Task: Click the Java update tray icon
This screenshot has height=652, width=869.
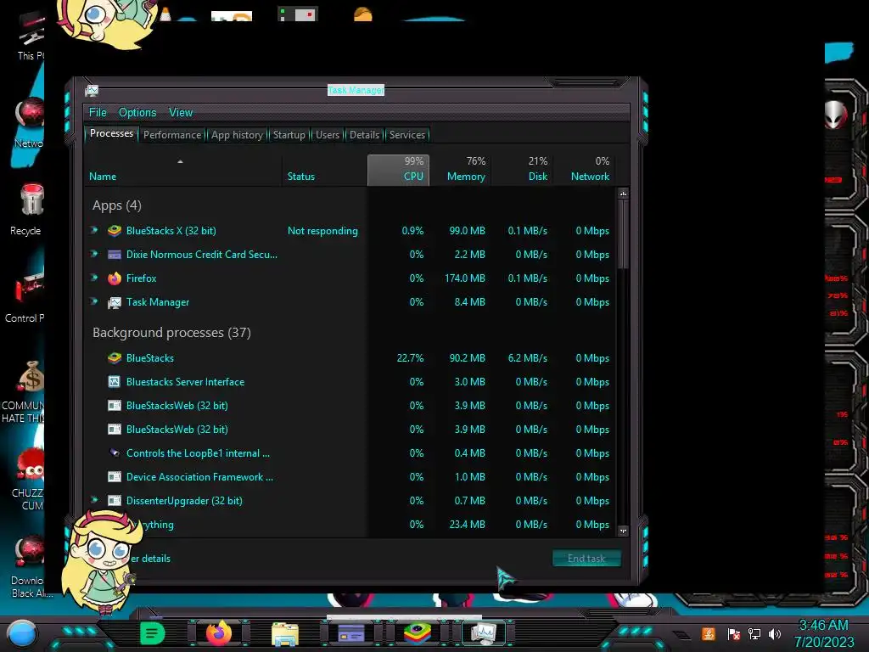Action: (709, 633)
